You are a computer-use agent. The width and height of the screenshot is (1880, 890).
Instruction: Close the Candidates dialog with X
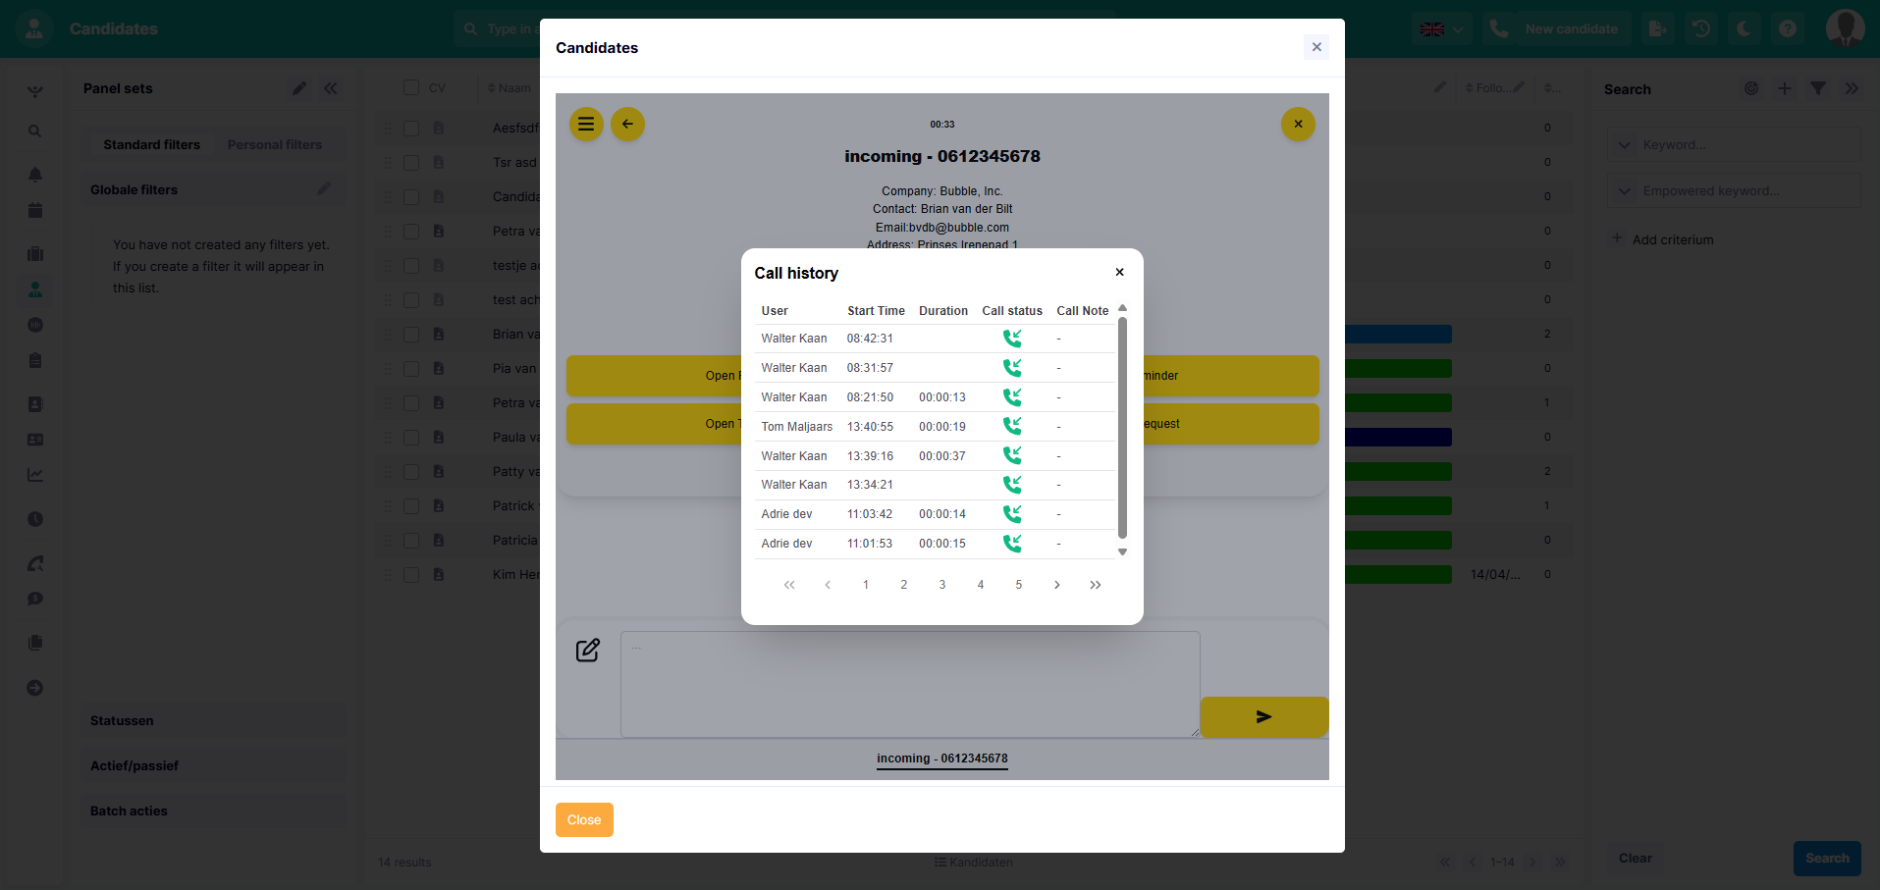click(x=1316, y=47)
